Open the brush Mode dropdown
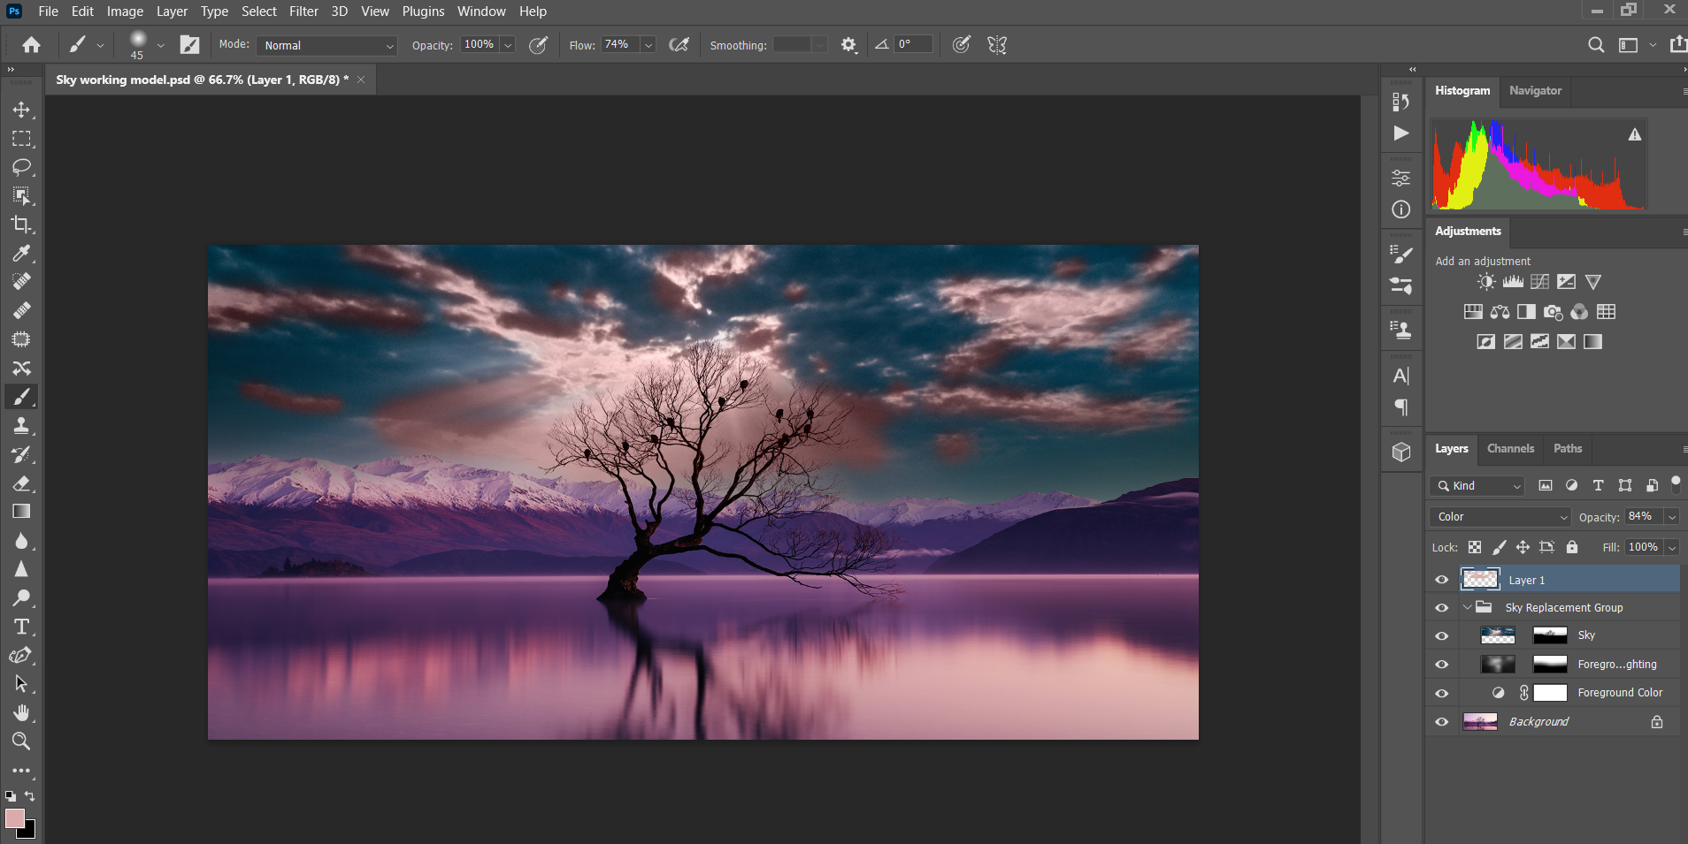Image resolution: width=1688 pixels, height=844 pixels. [x=328, y=45]
